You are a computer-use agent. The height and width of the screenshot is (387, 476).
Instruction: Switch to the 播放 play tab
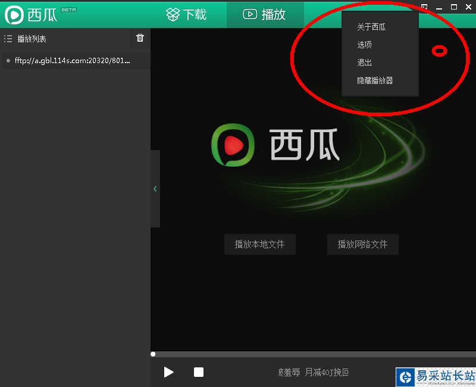coord(264,14)
